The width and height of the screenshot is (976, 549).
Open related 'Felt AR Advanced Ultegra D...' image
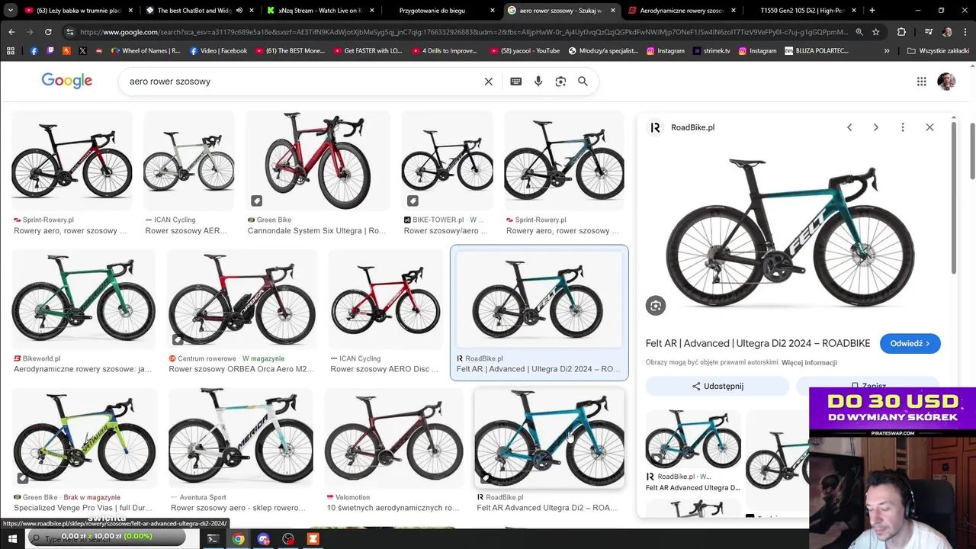tap(693, 440)
